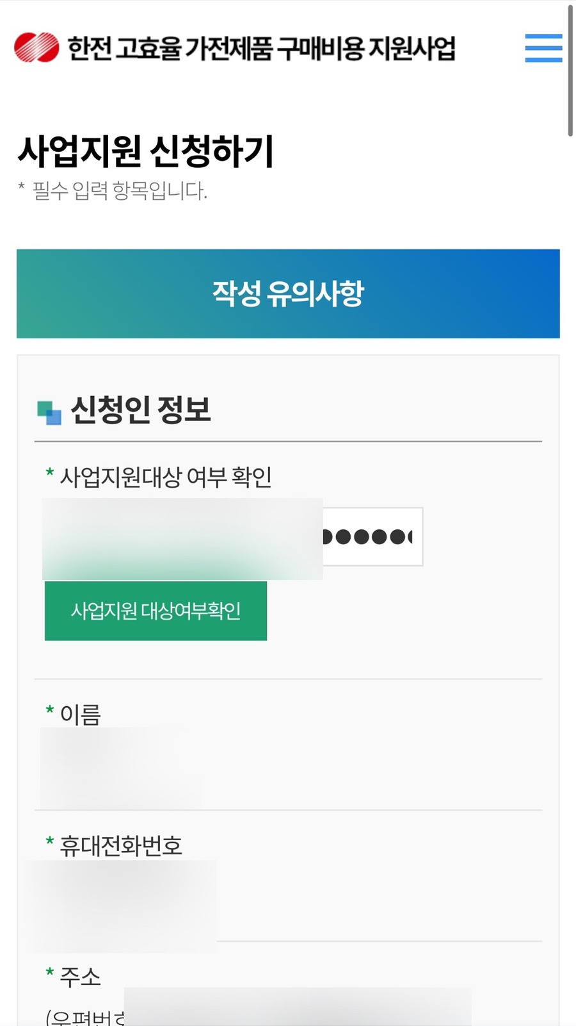
Task: Click the 신청인 정보 section title
Action: pos(141,410)
